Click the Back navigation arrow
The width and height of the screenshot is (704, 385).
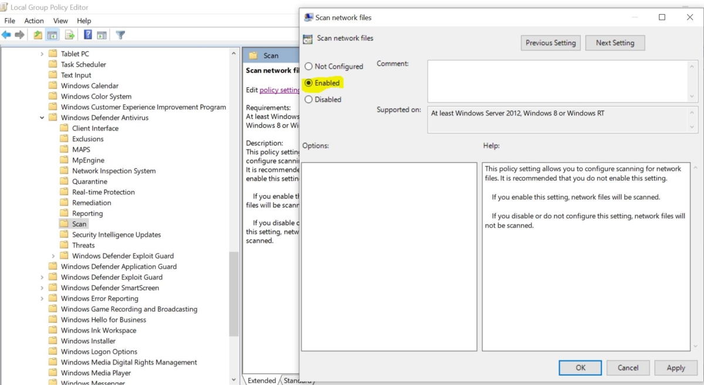pos(6,35)
